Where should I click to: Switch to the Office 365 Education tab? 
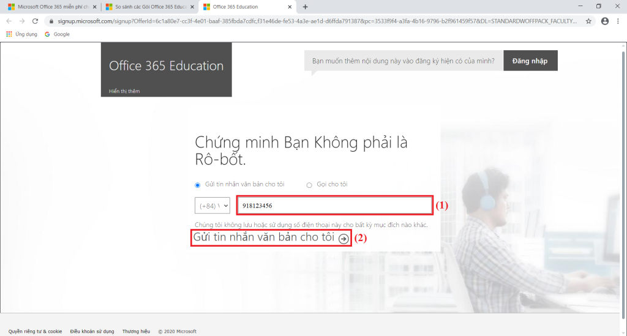click(x=247, y=7)
